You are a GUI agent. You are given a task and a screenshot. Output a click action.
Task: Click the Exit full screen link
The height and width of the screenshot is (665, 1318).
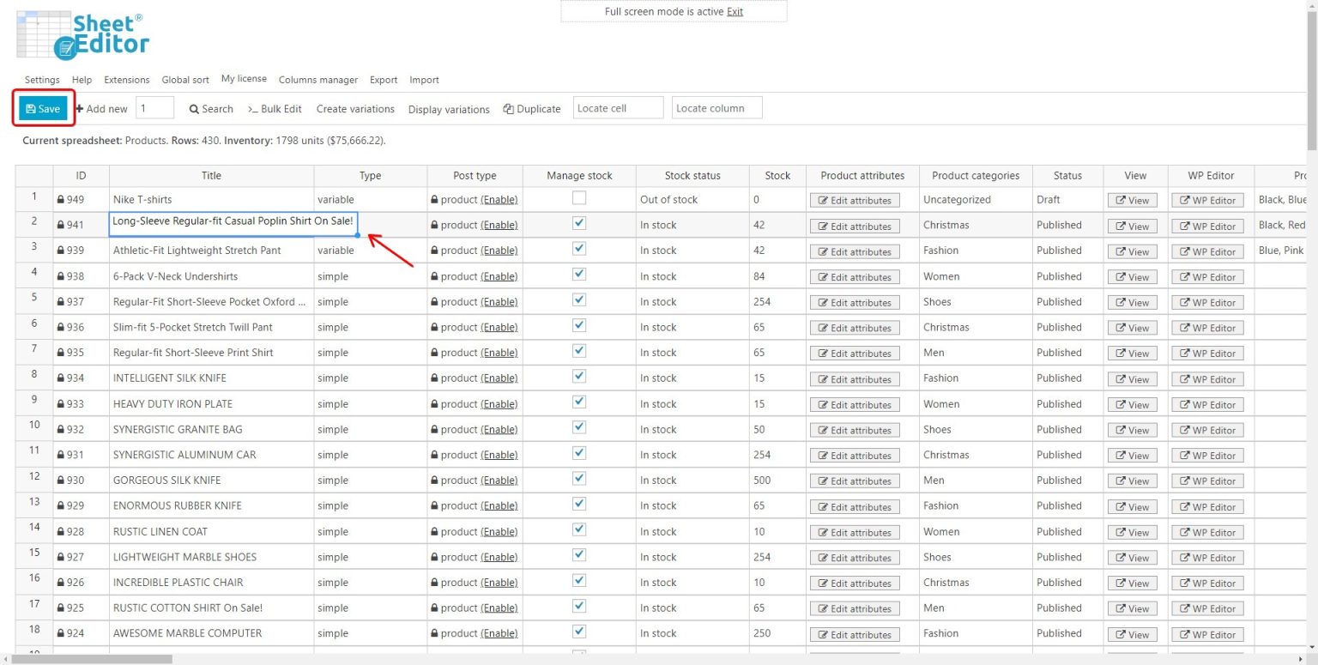tap(735, 11)
